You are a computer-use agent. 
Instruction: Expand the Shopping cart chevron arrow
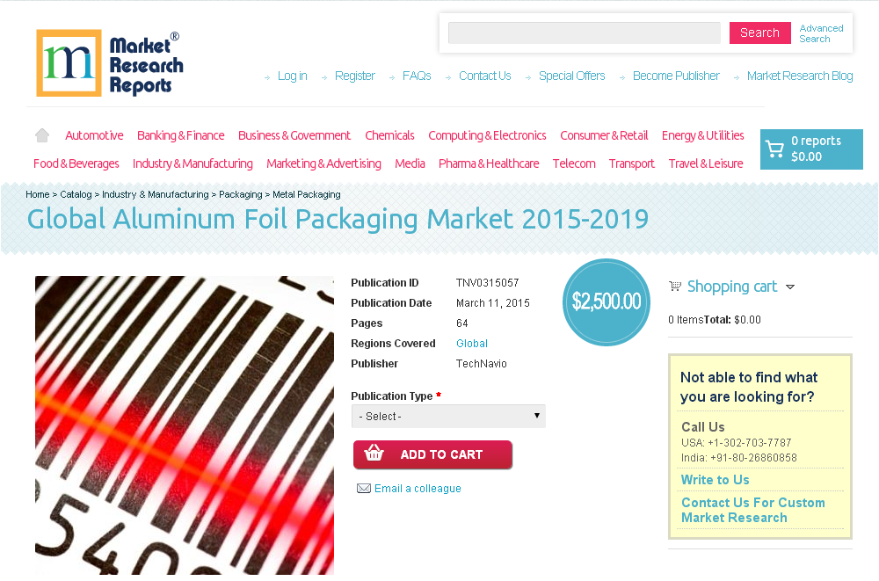coord(790,287)
